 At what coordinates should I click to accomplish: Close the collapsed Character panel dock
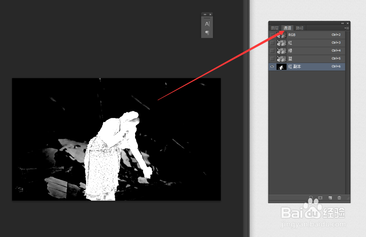coord(210,15)
